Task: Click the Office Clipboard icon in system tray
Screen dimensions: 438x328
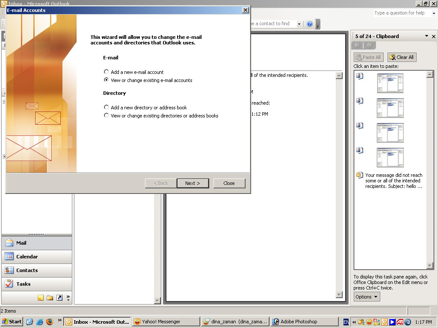Action: point(361,322)
